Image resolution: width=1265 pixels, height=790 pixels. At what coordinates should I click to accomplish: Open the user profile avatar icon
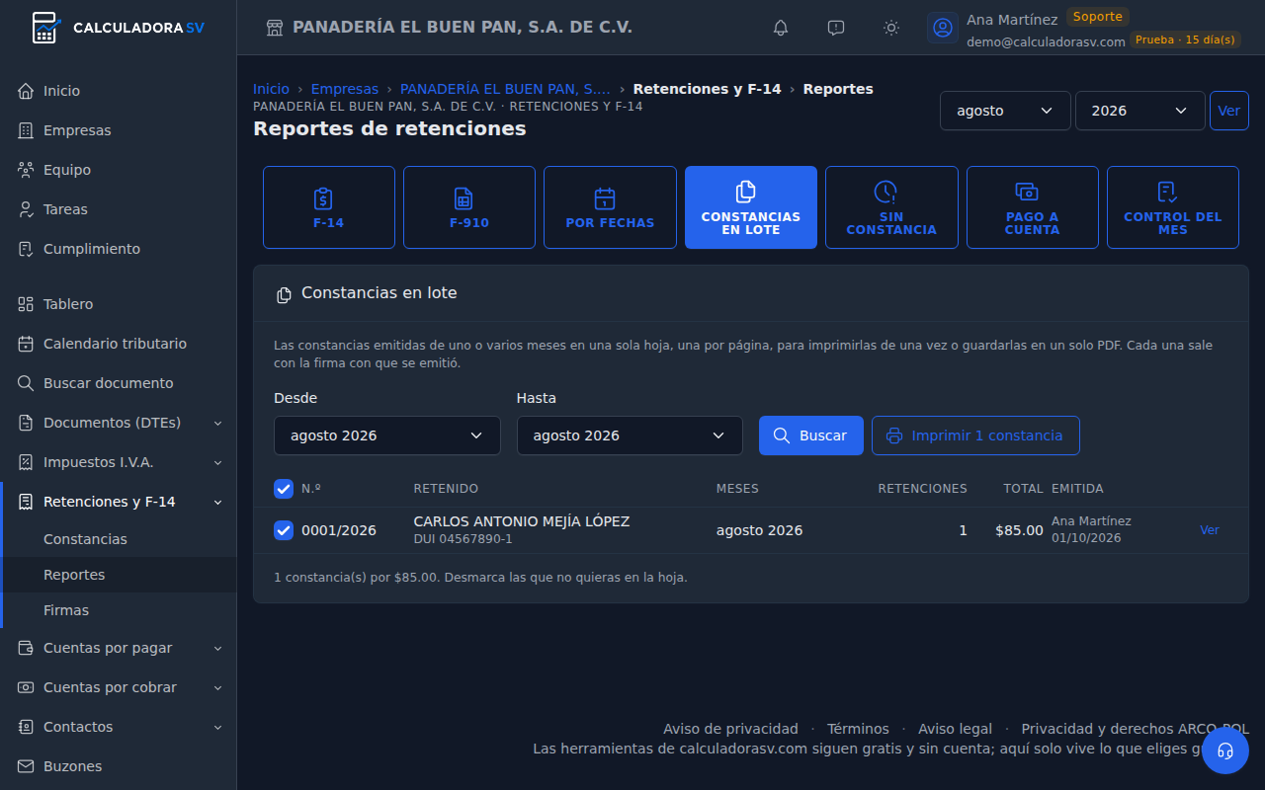pyautogui.click(x=943, y=28)
